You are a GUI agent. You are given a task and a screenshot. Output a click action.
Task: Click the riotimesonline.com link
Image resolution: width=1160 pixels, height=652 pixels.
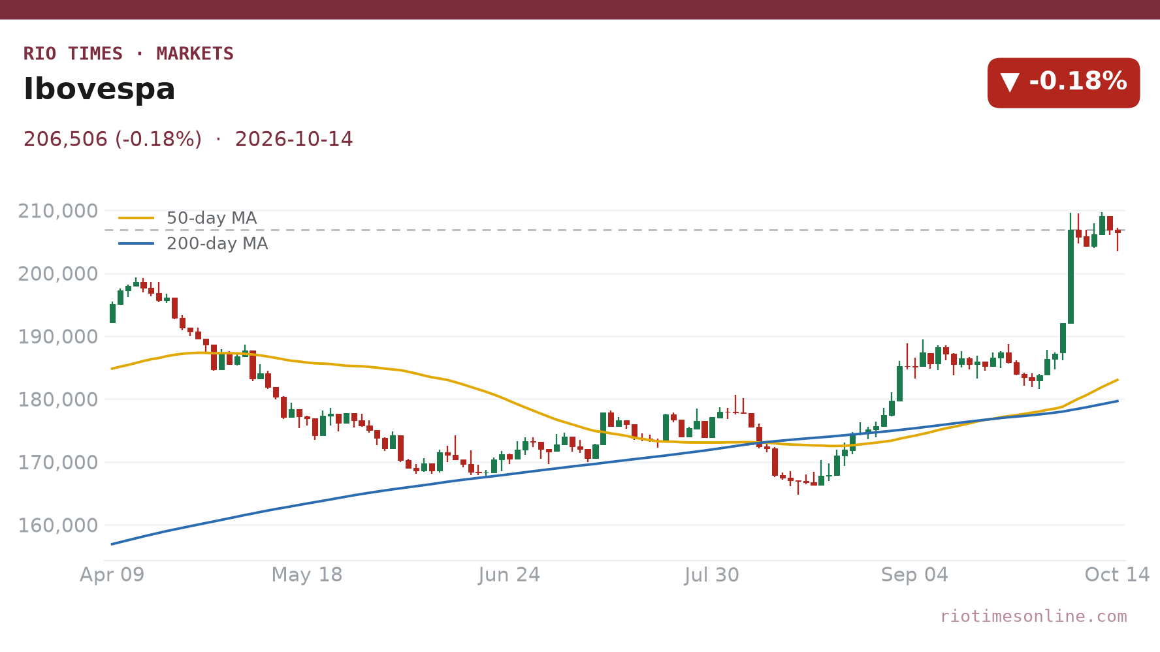coord(1033,617)
